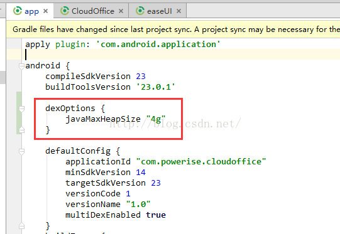Viewport: 340px width, 234px height.
Task: Click the minSdkVersion 14 value
Action: pos(141,173)
